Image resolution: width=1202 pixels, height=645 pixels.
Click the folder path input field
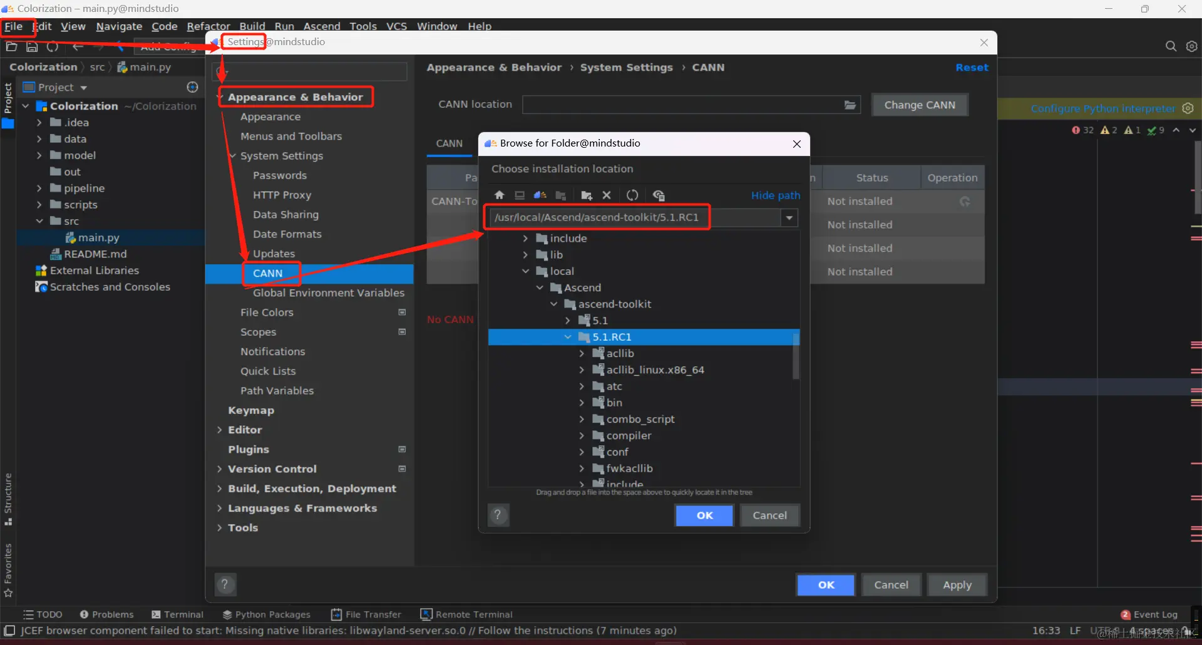[634, 217]
